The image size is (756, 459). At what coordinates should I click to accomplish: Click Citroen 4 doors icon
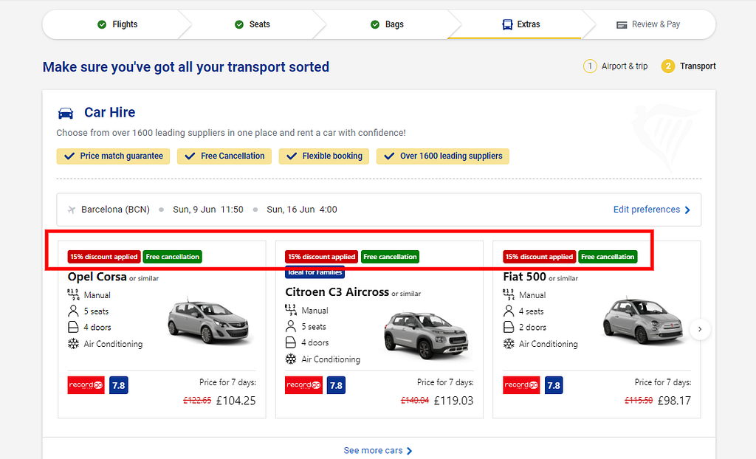(x=291, y=343)
